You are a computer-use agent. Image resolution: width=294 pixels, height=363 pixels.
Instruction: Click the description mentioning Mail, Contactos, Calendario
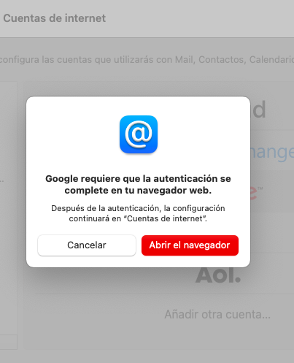tap(147, 60)
